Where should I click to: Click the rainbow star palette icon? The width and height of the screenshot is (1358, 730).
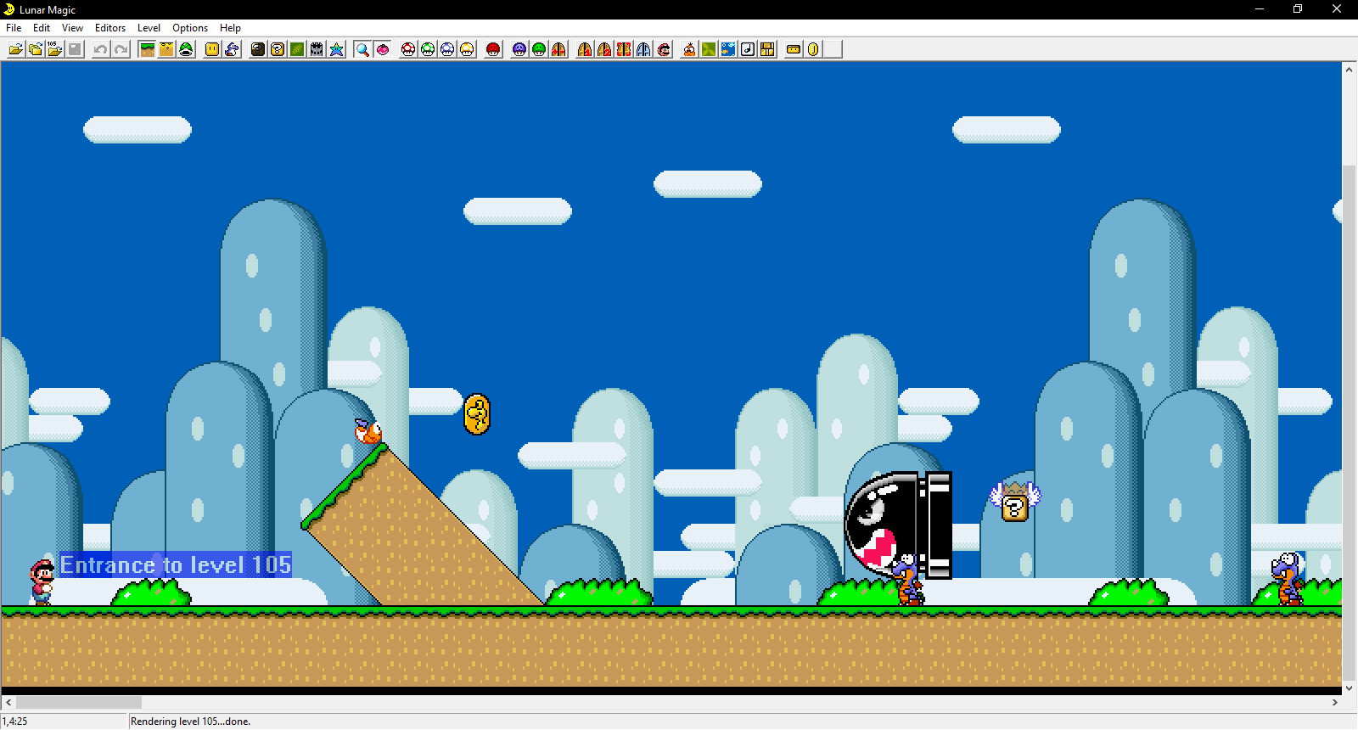click(336, 49)
